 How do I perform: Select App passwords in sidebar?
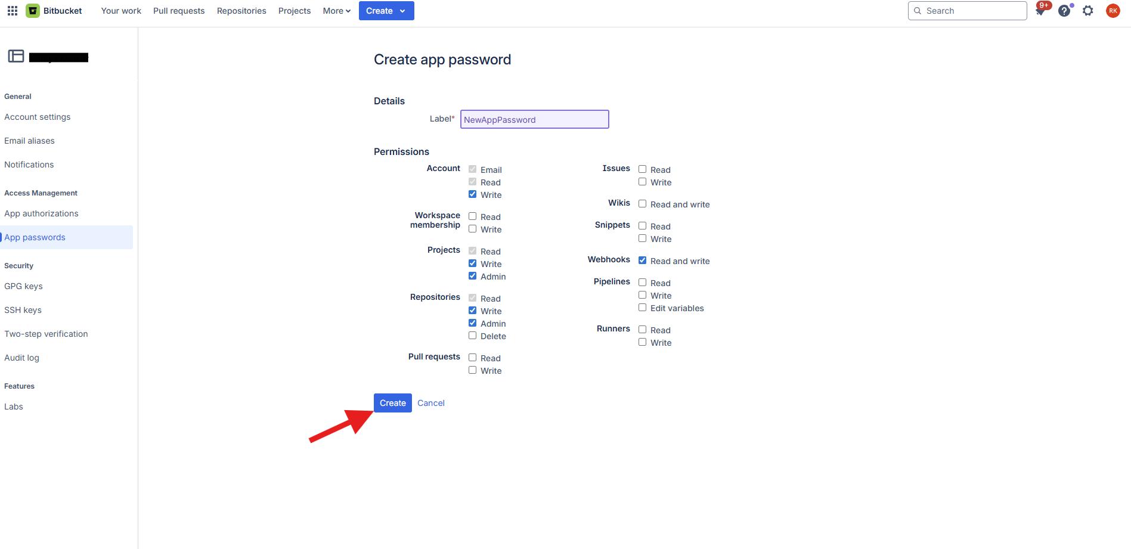(66, 237)
